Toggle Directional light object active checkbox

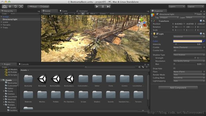pyautogui.click(x=157, y=14)
